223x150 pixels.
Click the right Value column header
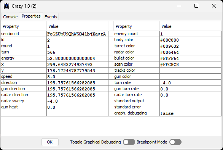(190, 26)
